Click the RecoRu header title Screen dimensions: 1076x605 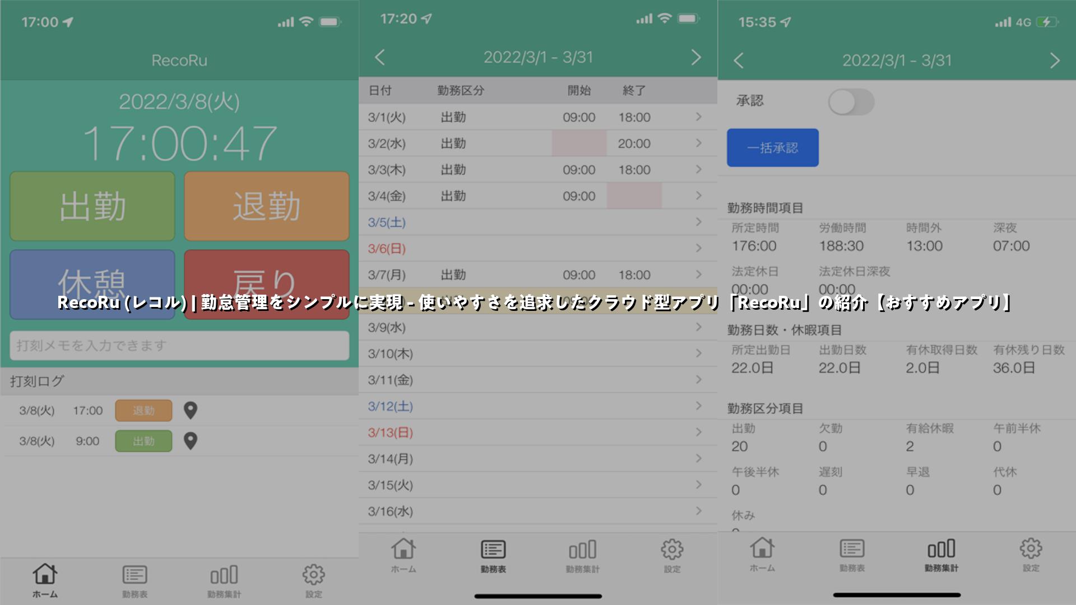coord(179,61)
